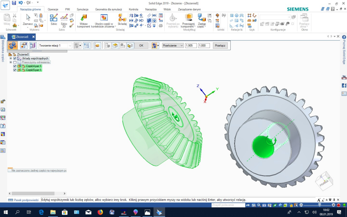This screenshot has height=217, width=347.
Task: Open Narzędzia główne ribbon tab
Action: pyautogui.click(x=30, y=9)
